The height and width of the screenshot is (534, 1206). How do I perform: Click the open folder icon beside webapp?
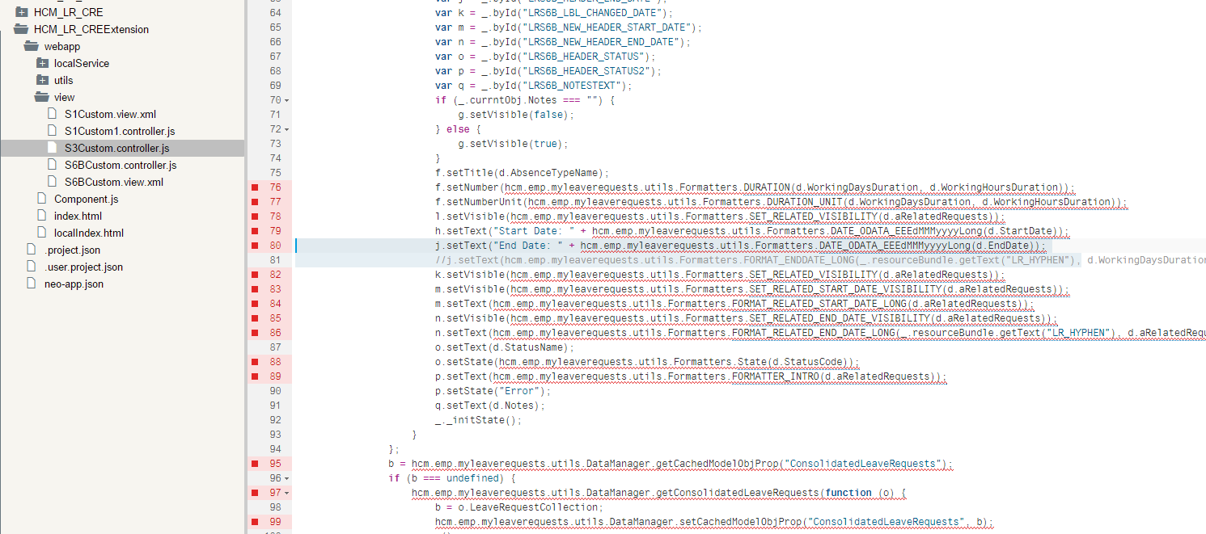click(x=32, y=46)
